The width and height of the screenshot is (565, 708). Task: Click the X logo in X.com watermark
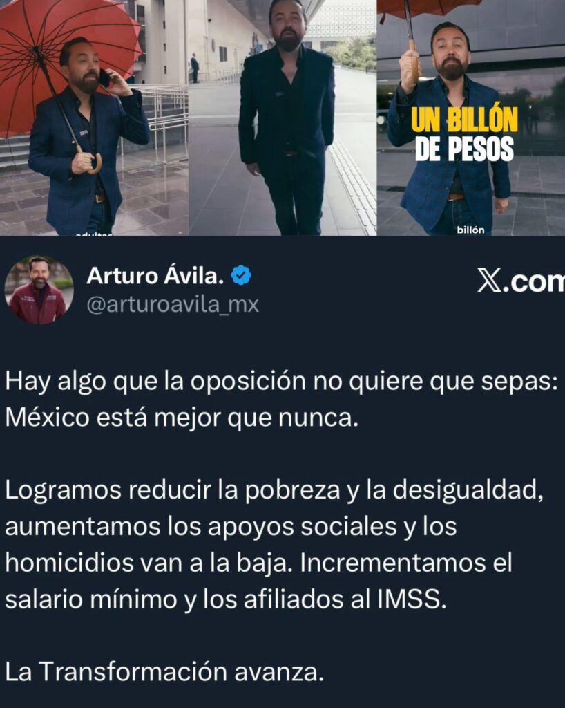pyautogui.click(x=488, y=282)
